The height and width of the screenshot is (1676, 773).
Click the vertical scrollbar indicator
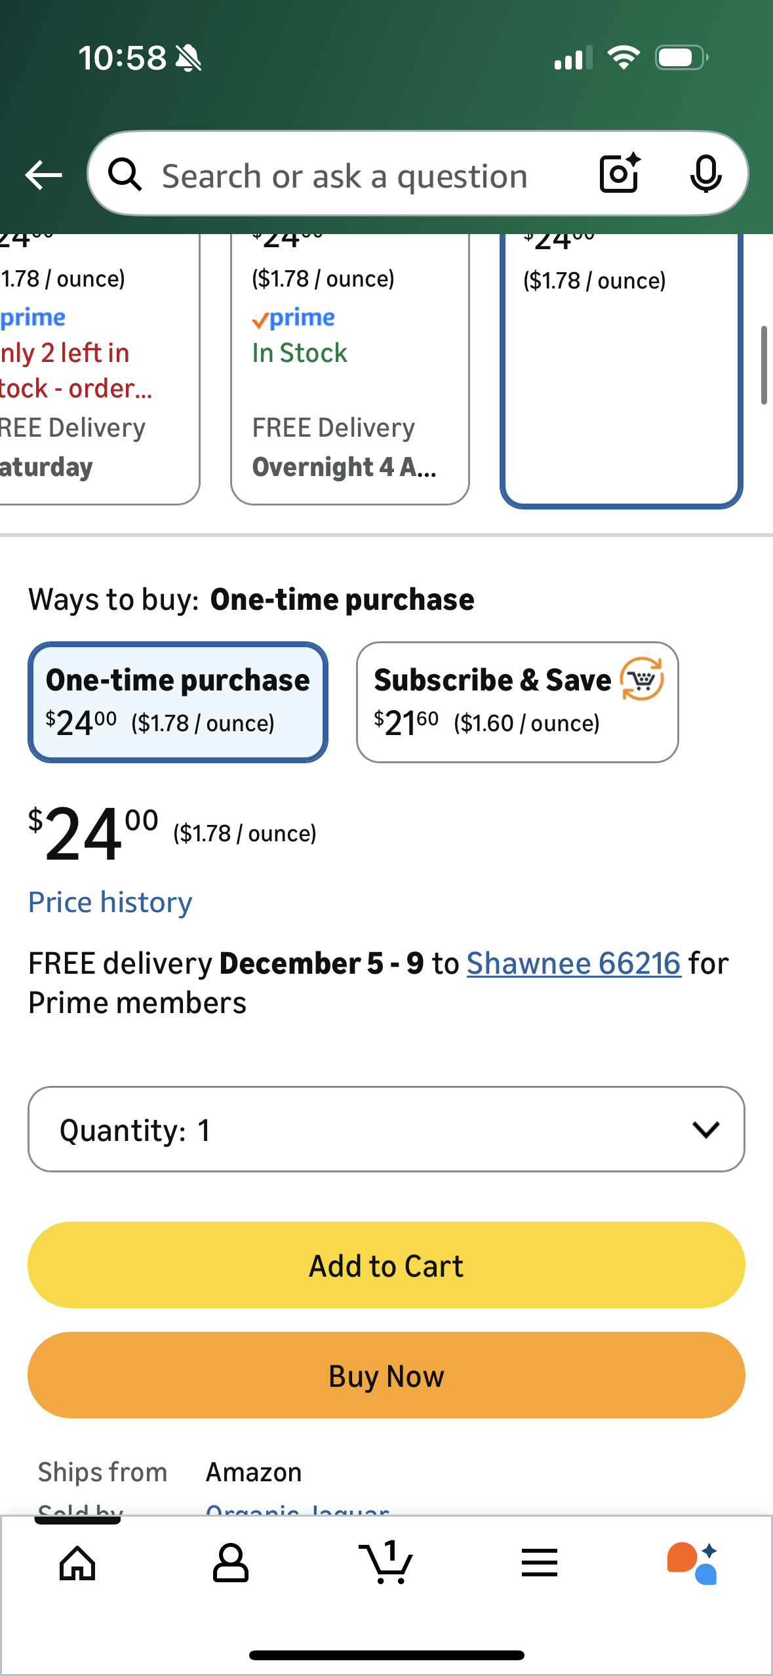(763, 365)
